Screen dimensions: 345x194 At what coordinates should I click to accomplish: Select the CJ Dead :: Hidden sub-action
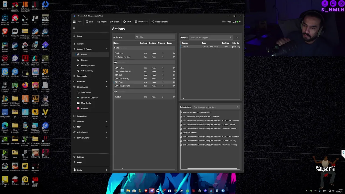(210, 141)
